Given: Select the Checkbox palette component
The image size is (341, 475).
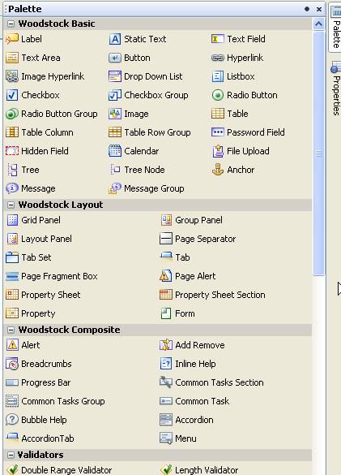Looking at the screenshot, I should tap(32, 95).
